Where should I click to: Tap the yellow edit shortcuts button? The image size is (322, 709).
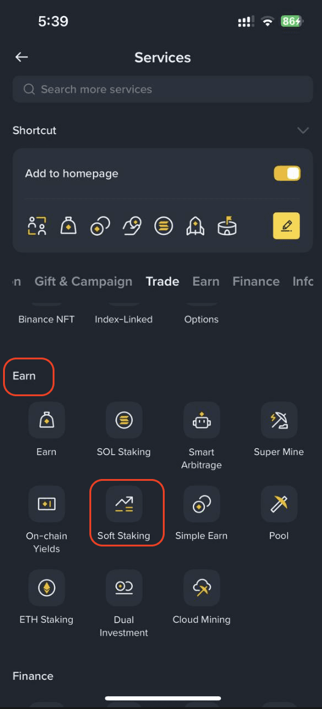coord(286,226)
